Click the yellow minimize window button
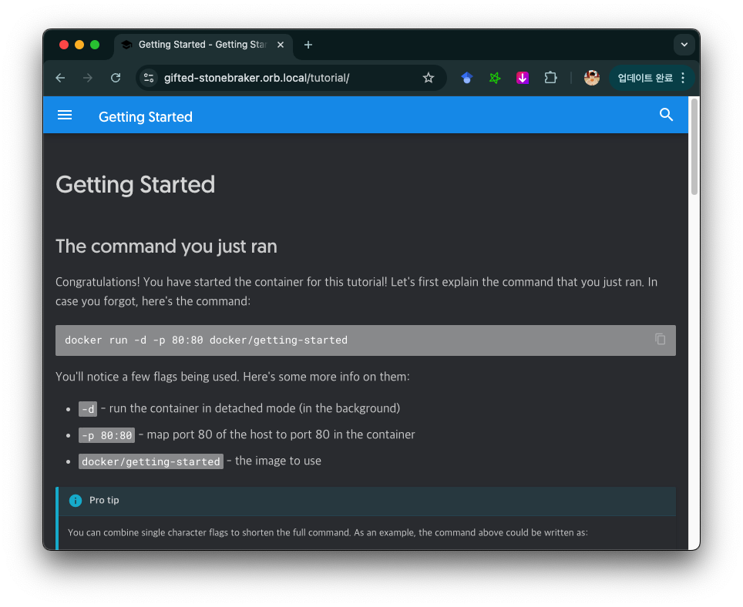Image resolution: width=743 pixels, height=607 pixels. [x=79, y=45]
